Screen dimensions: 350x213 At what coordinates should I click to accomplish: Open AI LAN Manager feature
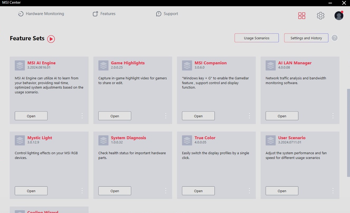pos(282,116)
